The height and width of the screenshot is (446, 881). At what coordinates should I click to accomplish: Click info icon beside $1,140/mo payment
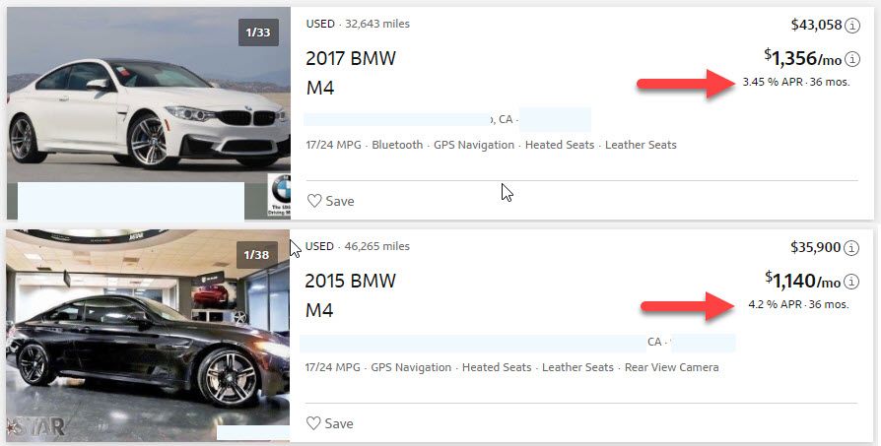coord(852,282)
